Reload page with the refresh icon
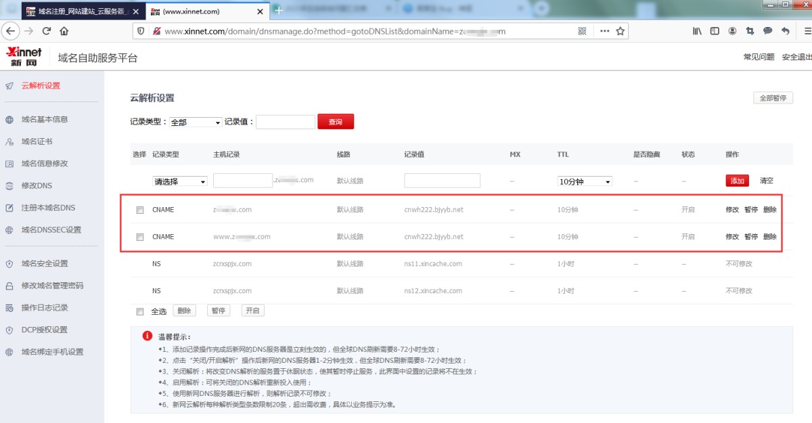This screenshot has height=423, width=812. (x=47, y=31)
